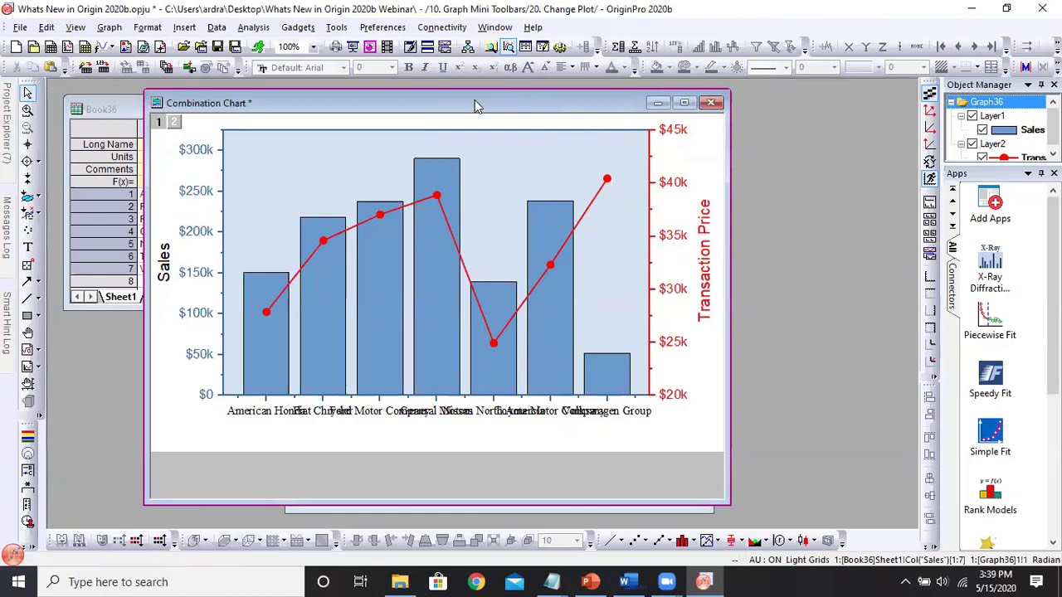This screenshot has width=1062, height=597.
Task: Click the font color A icon
Action: [611, 67]
